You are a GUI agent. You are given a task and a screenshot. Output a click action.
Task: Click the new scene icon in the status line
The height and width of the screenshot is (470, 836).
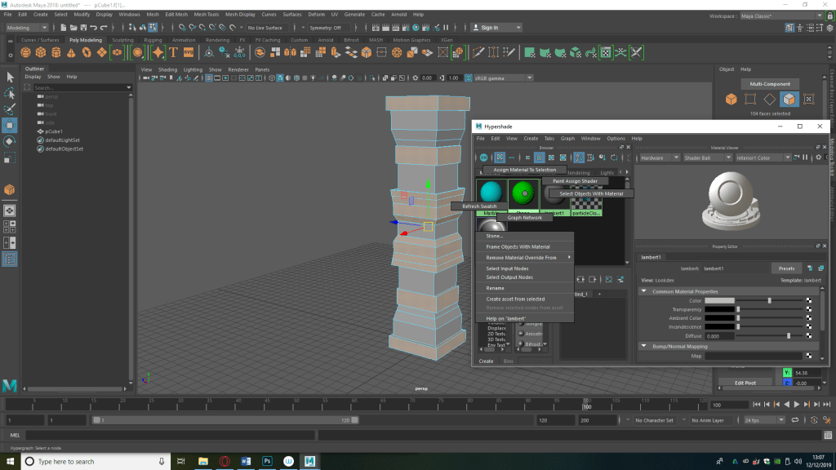(x=64, y=27)
